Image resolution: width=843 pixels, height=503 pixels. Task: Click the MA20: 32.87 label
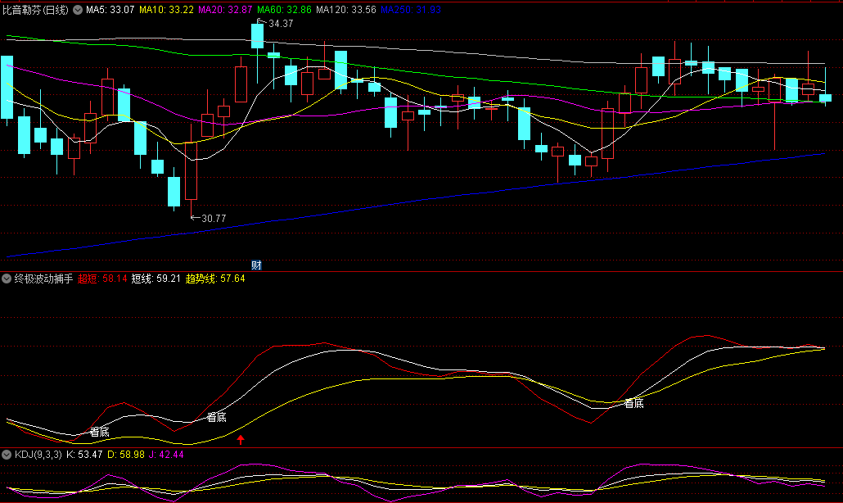[x=225, y=10]
